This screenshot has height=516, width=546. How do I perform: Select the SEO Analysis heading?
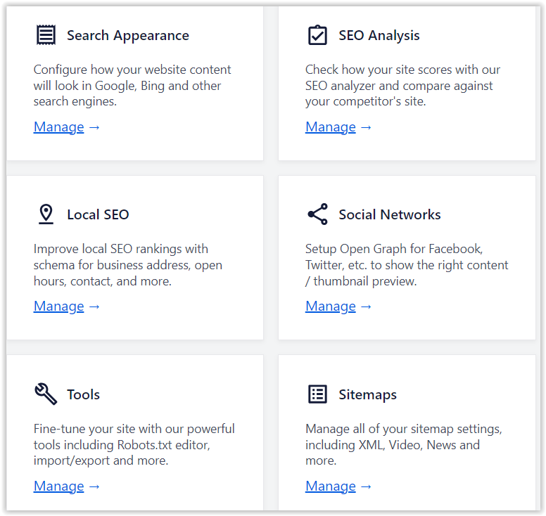tap(379, 35)
